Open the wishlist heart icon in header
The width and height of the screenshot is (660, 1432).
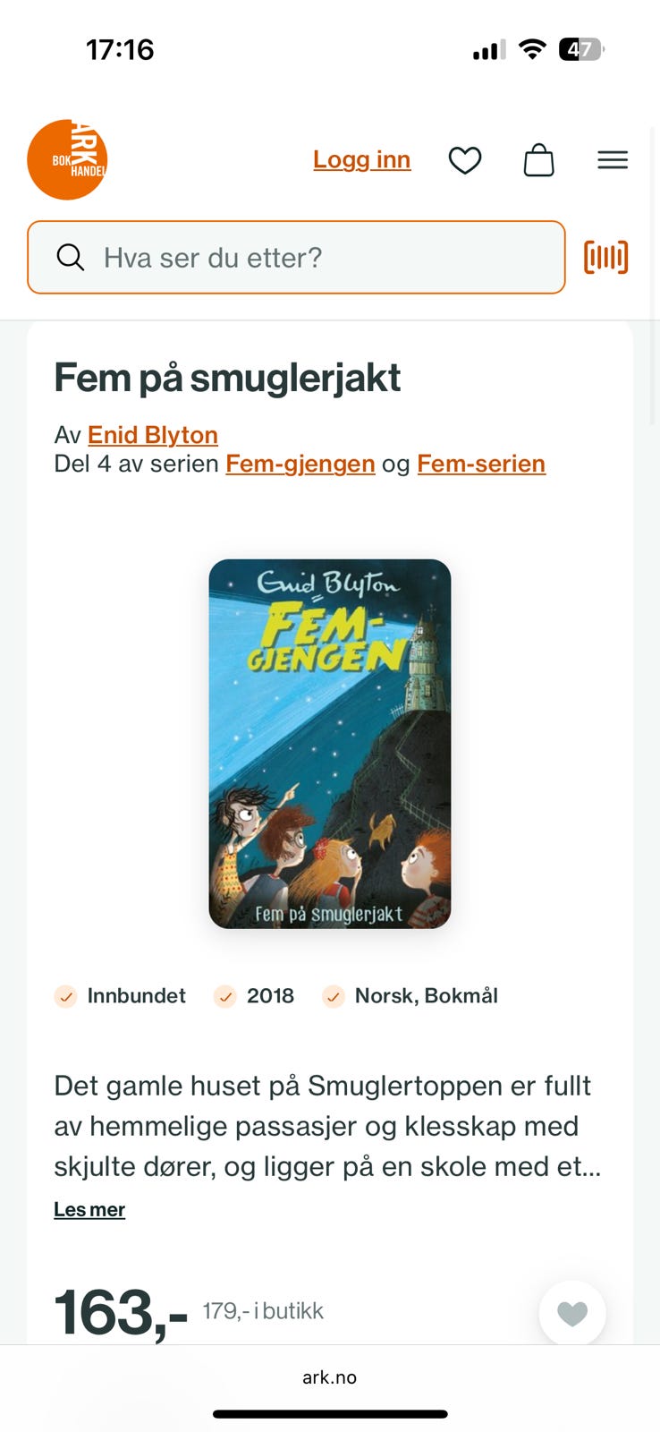(465, 160)
